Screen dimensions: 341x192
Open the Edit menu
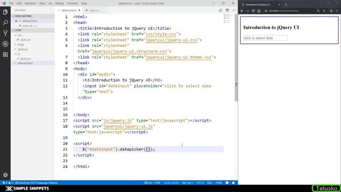tap(19, 3)
